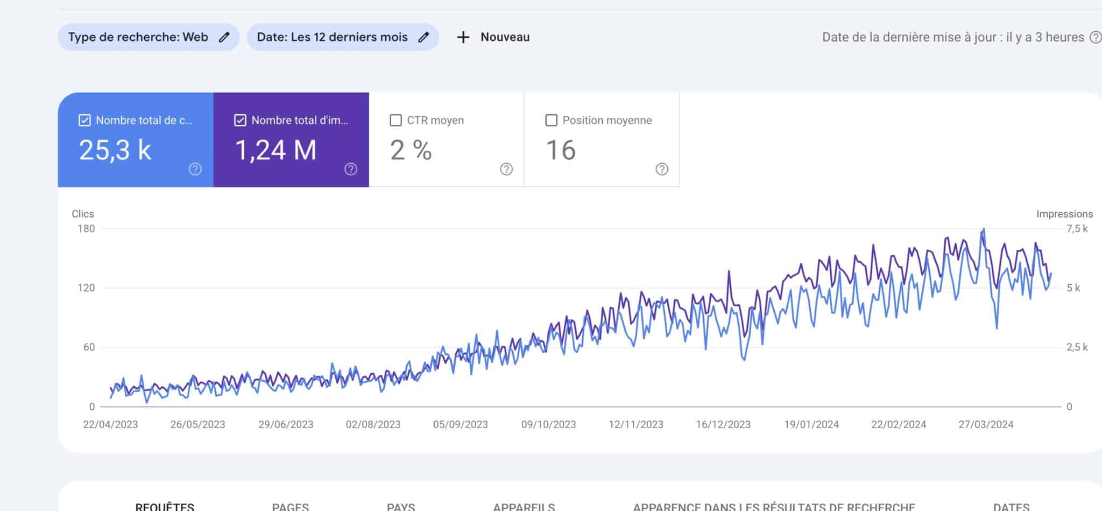
Task: Open the DATES tab
Action: tap(1011, 506)
